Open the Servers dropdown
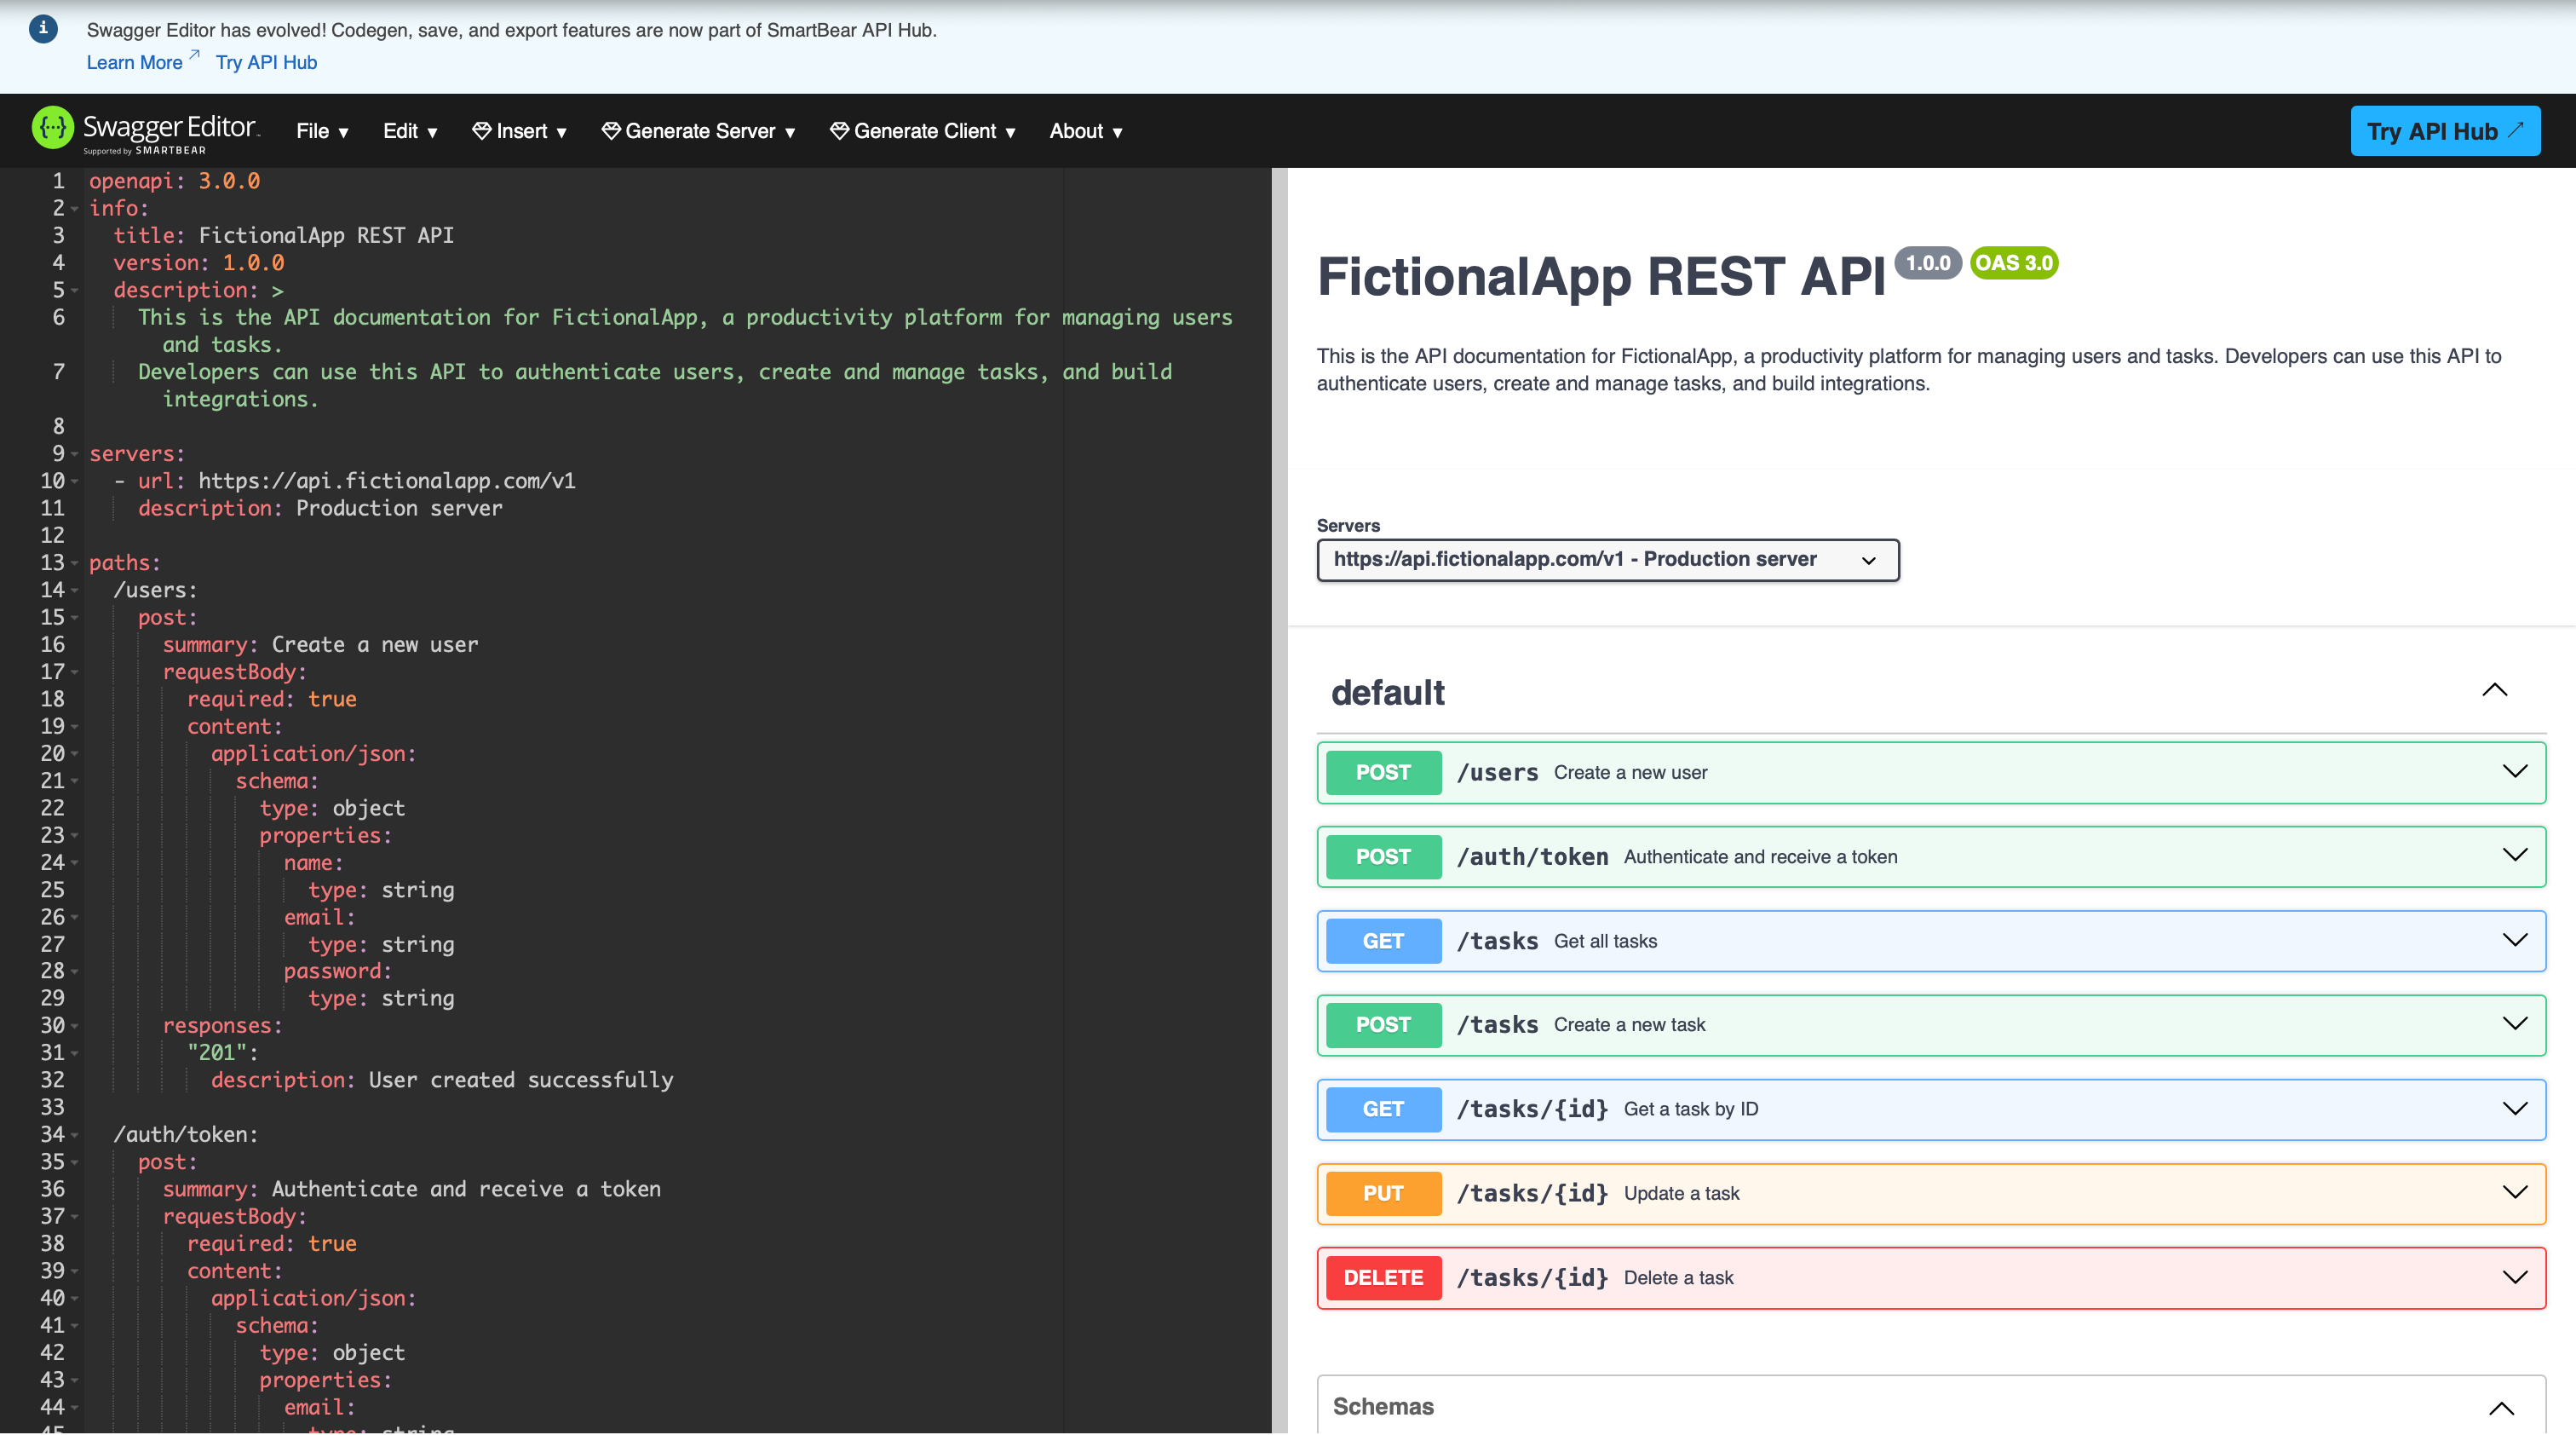 pos(1607,560)
